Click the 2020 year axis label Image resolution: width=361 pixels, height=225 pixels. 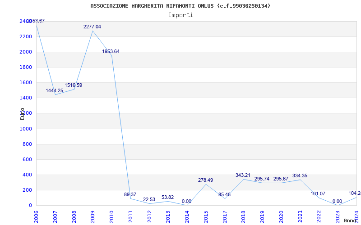click(281, 217)
